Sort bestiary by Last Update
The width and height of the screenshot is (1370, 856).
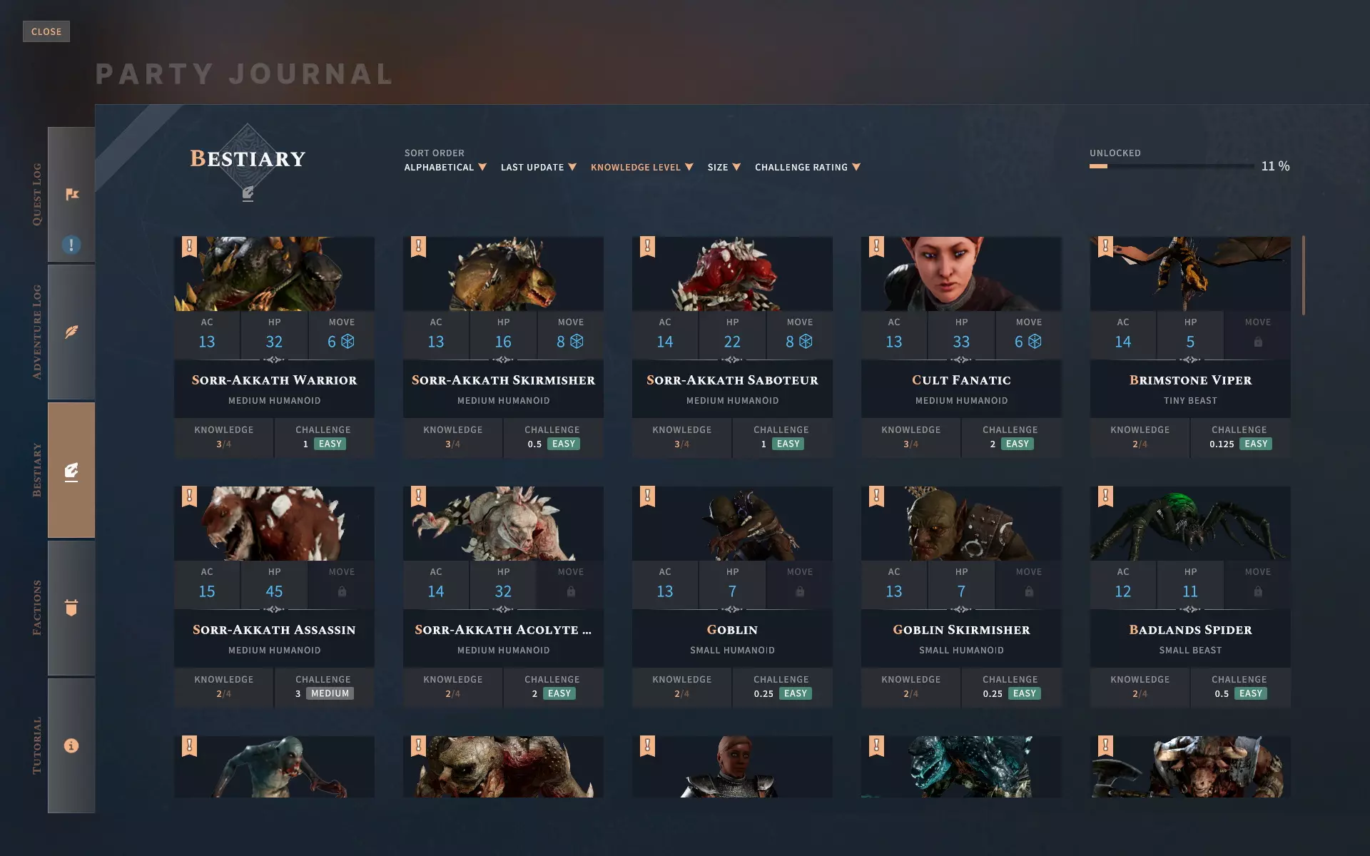(x=539, y=167)
